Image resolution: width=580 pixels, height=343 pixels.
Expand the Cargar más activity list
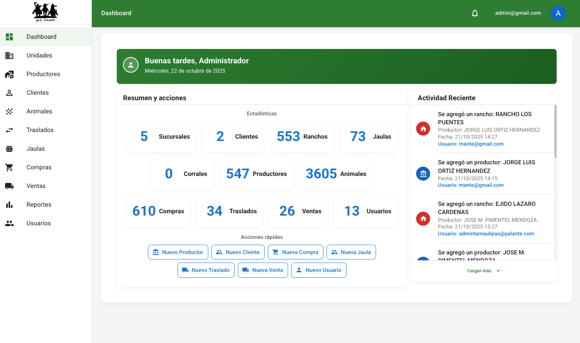pos(483,271)
